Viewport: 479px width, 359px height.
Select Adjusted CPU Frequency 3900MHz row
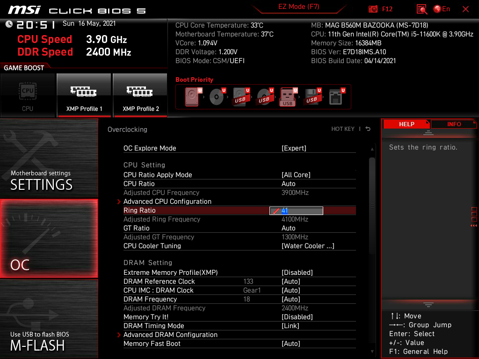[x=239, y=193]
